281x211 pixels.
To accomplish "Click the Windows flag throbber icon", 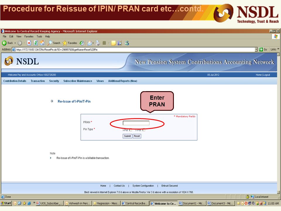I will tap(276, 37).
